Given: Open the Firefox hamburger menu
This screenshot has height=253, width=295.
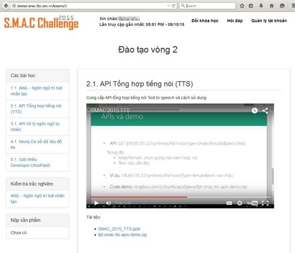Looking at the screenshot, I should pyautogui.click(x=293, y=6).
